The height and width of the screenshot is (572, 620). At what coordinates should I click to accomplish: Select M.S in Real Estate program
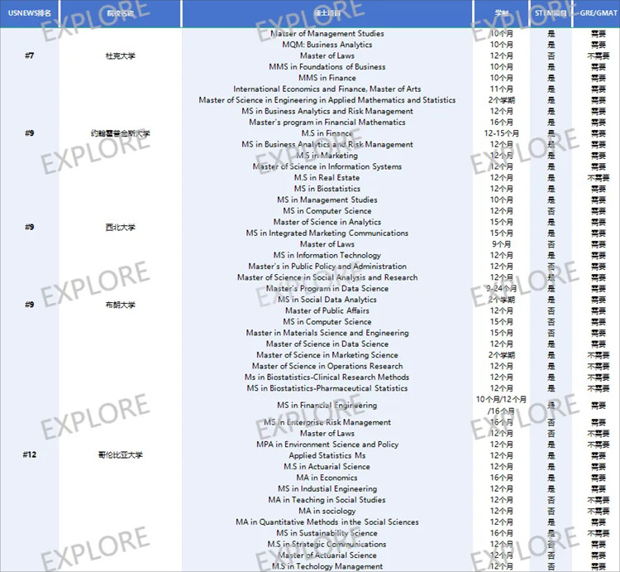[x=327, y=178]
